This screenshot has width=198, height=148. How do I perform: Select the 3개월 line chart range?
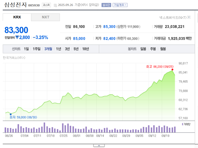tap(48, 49)
